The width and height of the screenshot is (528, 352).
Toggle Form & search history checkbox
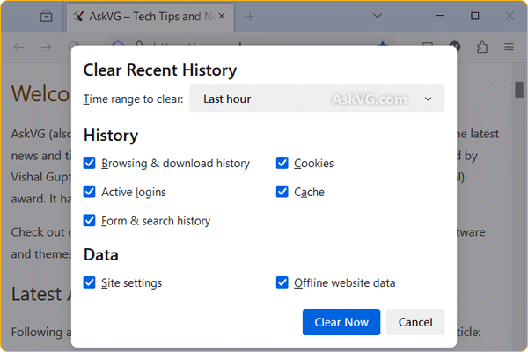click(90, 221)
